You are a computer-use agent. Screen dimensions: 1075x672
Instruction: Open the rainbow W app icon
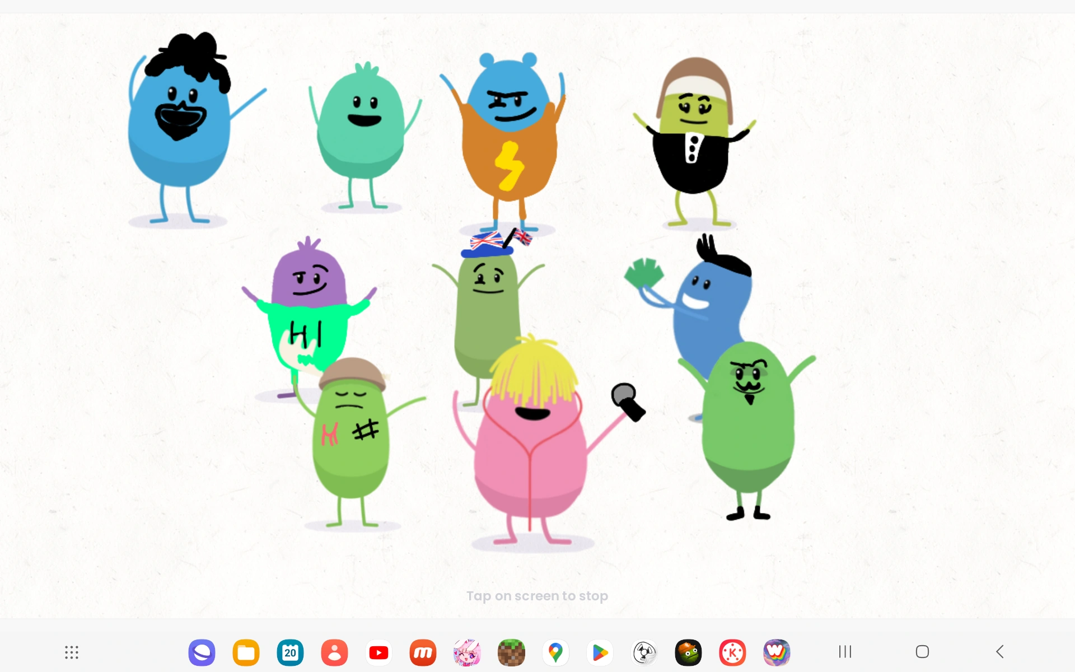(777, 652)
